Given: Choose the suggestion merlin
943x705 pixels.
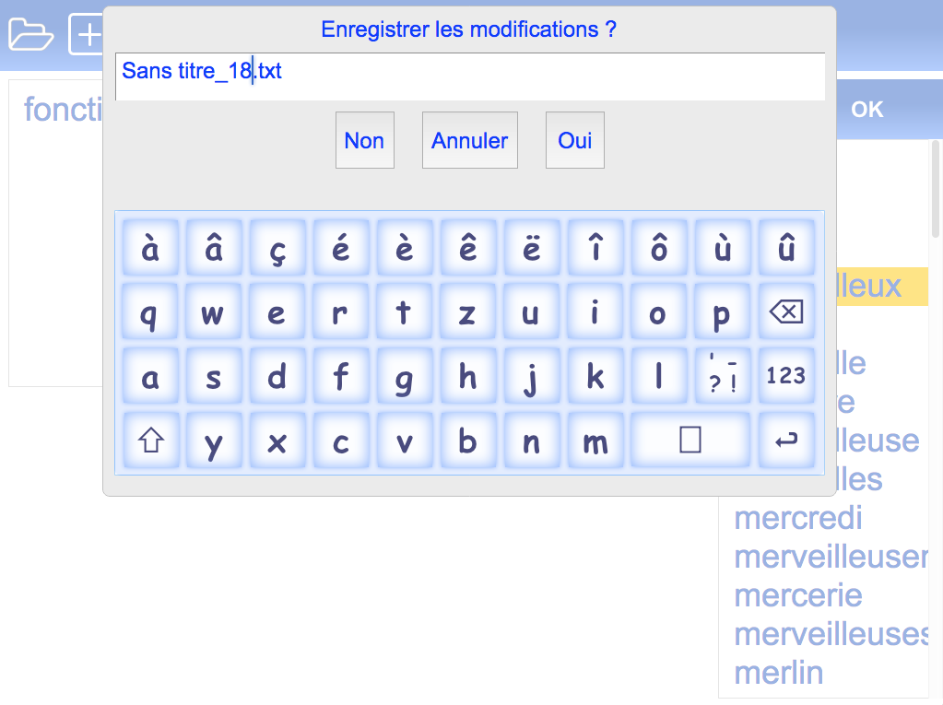Looking at the screenshot, I should [x=778, y=673].
